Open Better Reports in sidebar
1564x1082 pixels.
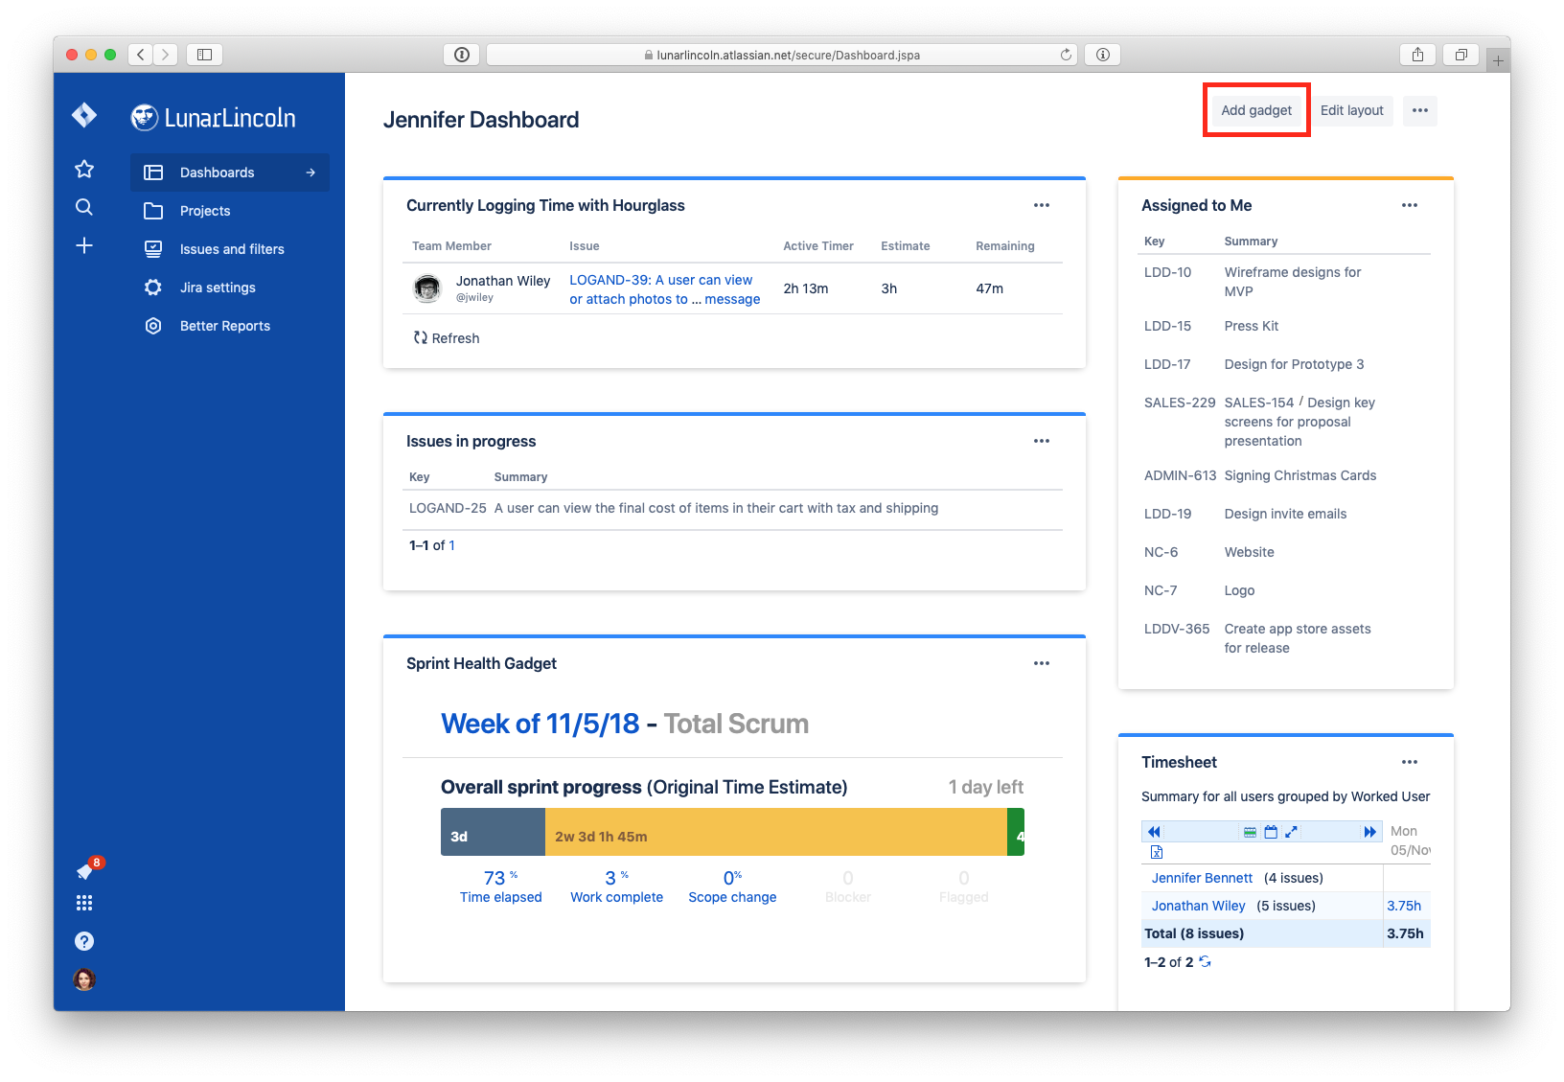(230, 326)
